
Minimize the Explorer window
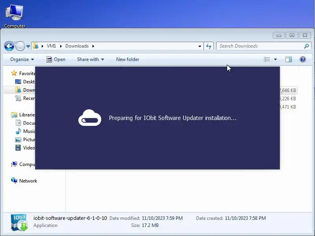279,35
